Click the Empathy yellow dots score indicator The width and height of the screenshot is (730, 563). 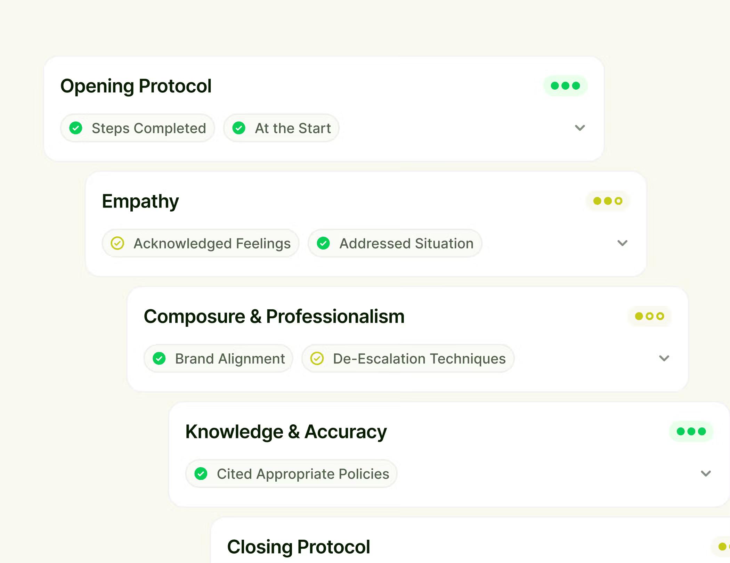click(x=608, y=201)
